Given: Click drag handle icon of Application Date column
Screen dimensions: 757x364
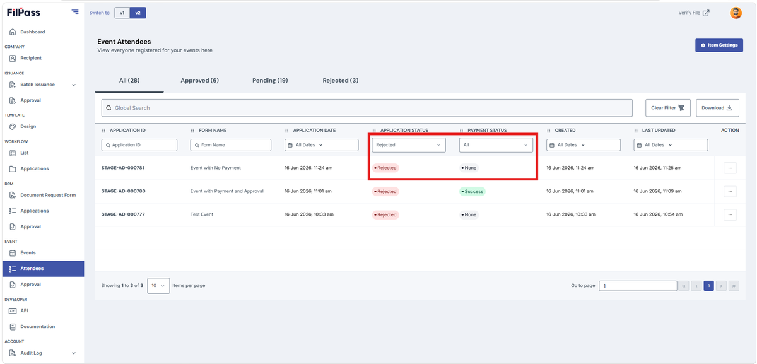Looking at the screenshot, I should point(287,131).
